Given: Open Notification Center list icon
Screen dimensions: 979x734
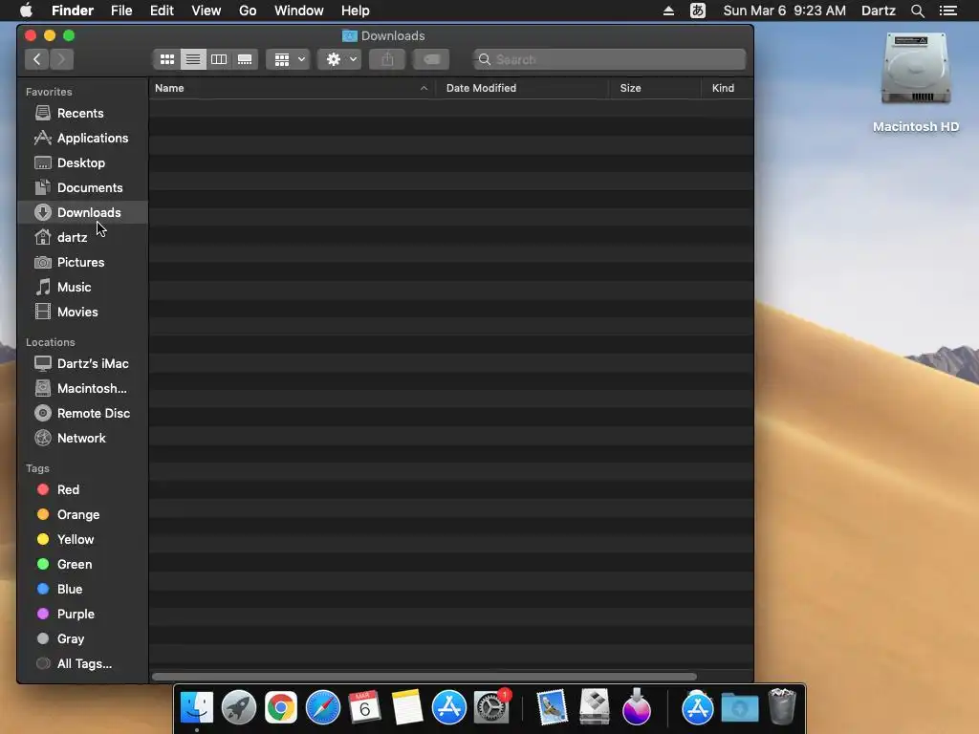Looking at the screenshot, I should (948, 11).
